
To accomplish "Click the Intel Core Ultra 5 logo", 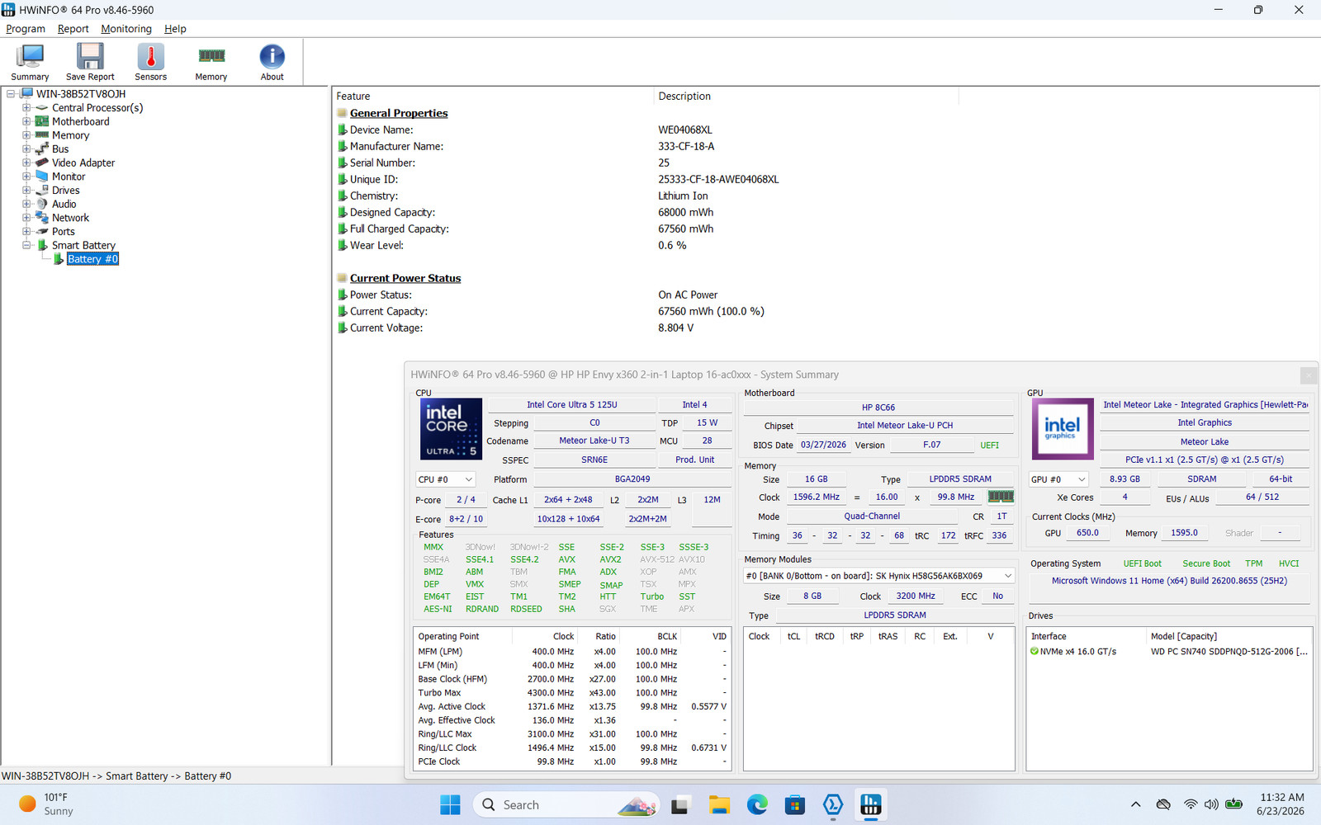I will 451,429.
